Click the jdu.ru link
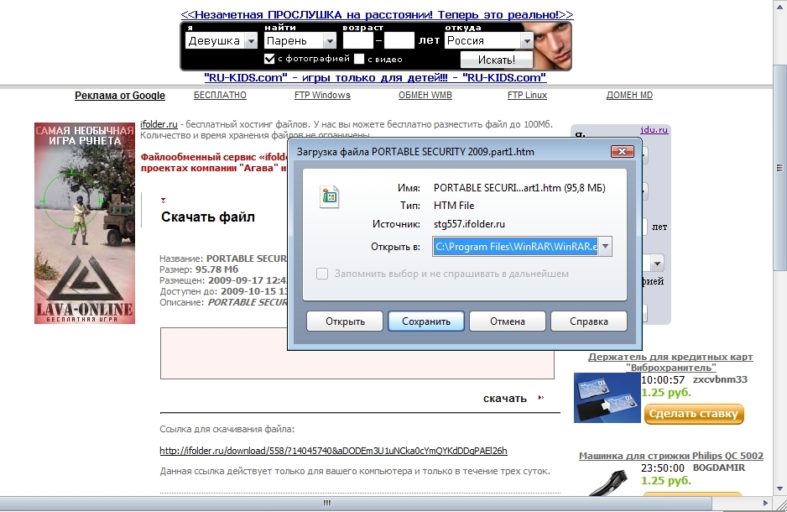Screen dimensions: 787x512 click(654, 129)
